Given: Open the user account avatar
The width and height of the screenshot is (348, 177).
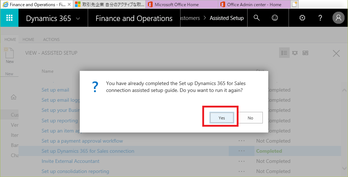Looking at the screenshot, I should (x=339, y=18).
